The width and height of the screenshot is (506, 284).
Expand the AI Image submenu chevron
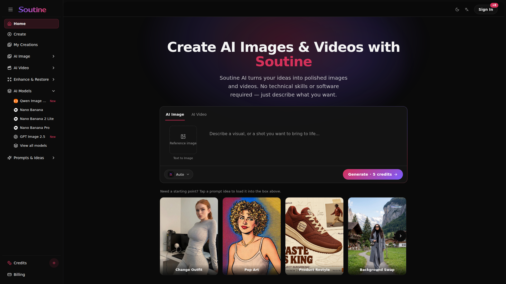click(53, 56)
